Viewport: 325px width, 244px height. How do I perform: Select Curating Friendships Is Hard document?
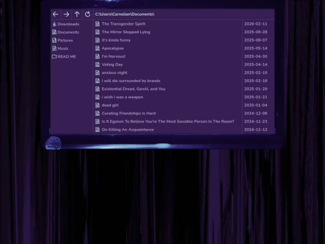(129, 113)
